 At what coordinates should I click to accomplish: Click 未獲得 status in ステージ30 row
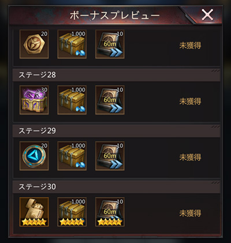(190, 213)
